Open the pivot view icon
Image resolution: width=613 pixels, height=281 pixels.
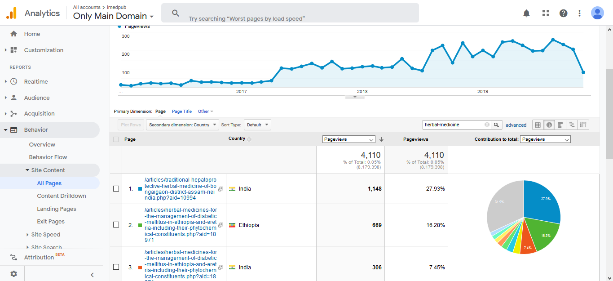583,125
